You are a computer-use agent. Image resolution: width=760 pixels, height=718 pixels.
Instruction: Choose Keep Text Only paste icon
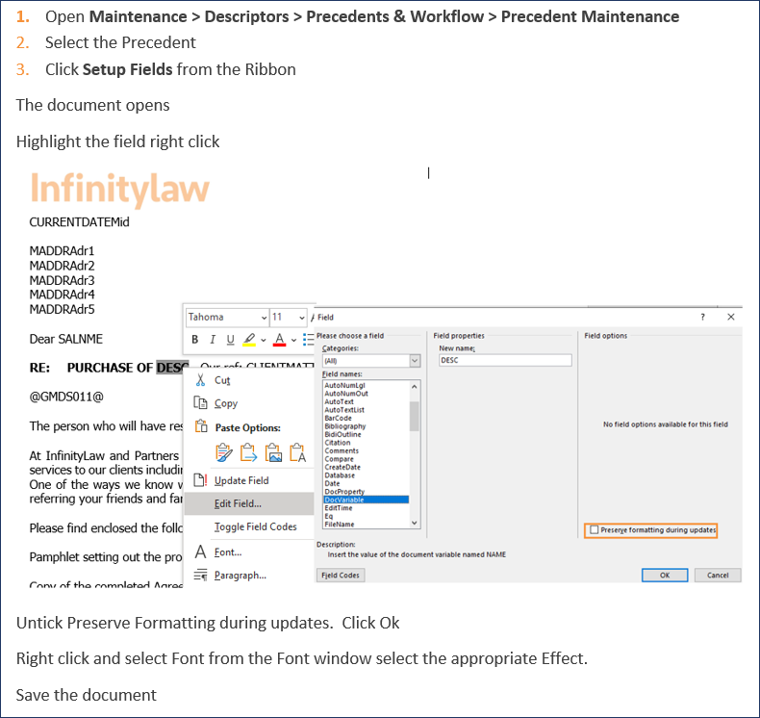[x=295, y=452]
